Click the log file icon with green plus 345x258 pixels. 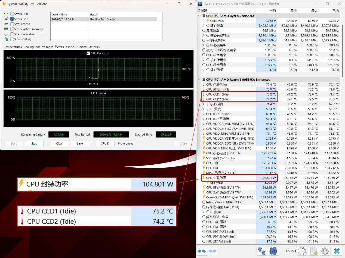point(314,251)
